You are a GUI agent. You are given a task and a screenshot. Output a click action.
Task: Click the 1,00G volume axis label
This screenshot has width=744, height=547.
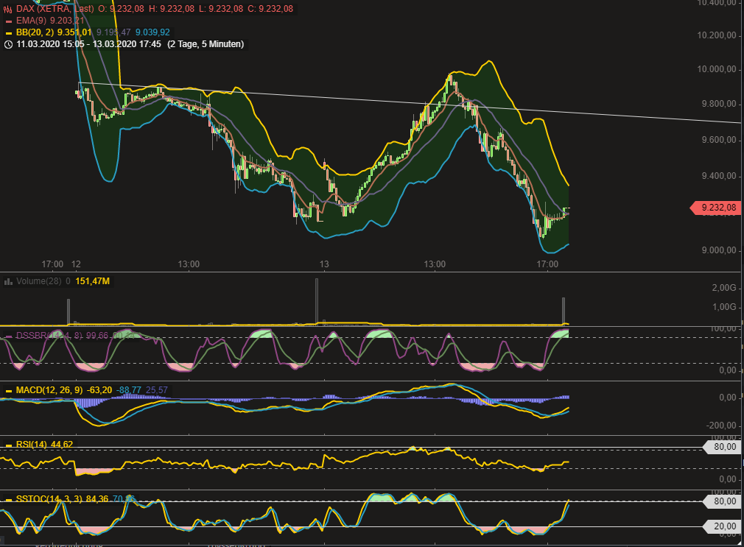click(724, 307)
